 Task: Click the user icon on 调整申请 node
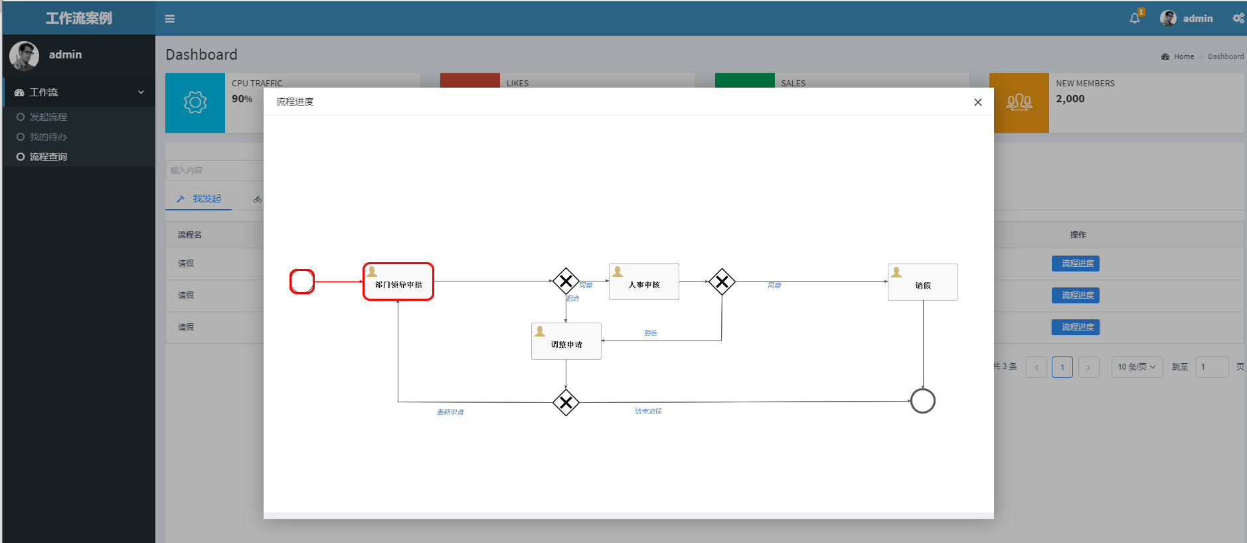(x=540, y=331)
